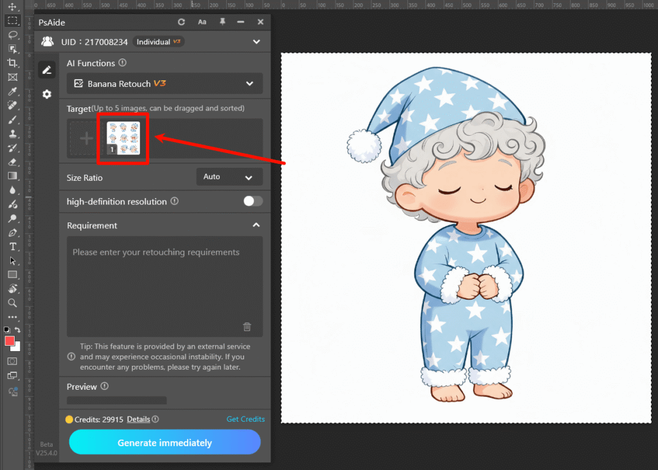
Task: Toggle Quick Mask mode
Action: 13,361
